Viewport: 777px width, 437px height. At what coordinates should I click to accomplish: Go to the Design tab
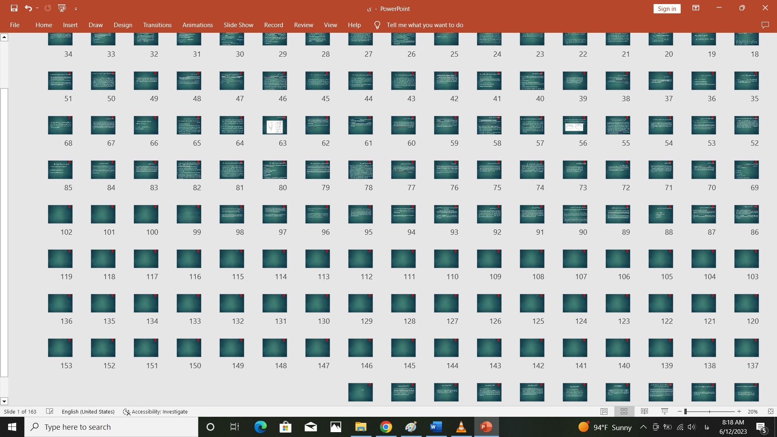pyautogui.click(x=123, y=25)
